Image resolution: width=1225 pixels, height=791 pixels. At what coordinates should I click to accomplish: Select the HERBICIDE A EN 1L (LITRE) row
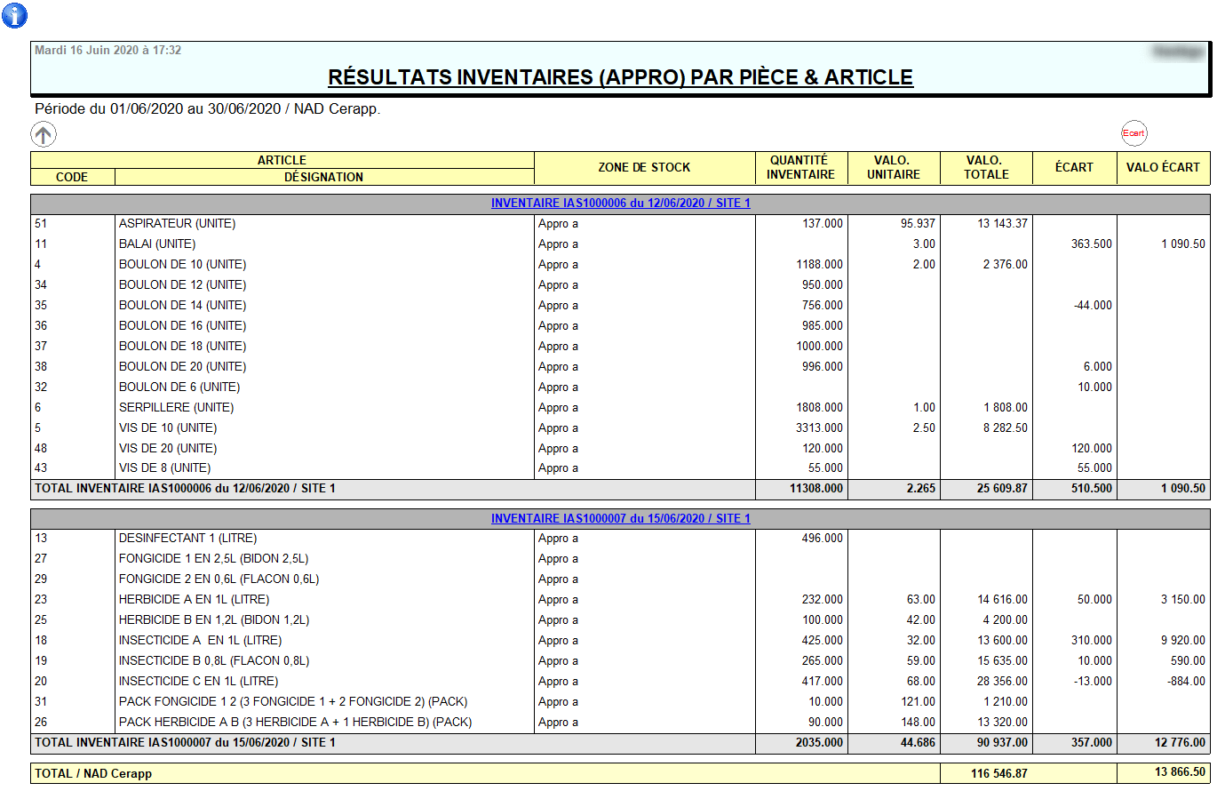tap(194, 600)
